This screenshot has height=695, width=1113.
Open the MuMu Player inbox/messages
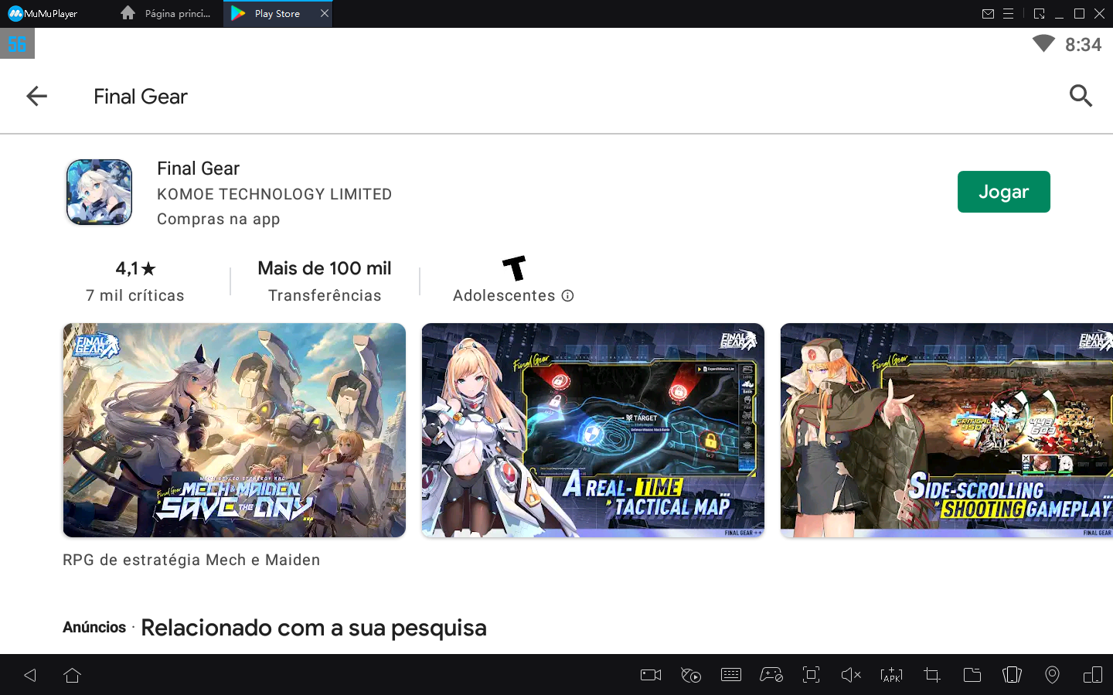[x=989, y=13]
